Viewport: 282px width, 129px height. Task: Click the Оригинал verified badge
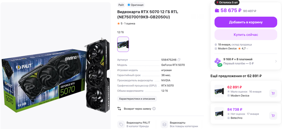pos(135,5)
